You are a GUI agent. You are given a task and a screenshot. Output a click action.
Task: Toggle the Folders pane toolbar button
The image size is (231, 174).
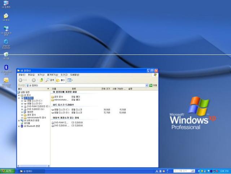pos(61,80)
